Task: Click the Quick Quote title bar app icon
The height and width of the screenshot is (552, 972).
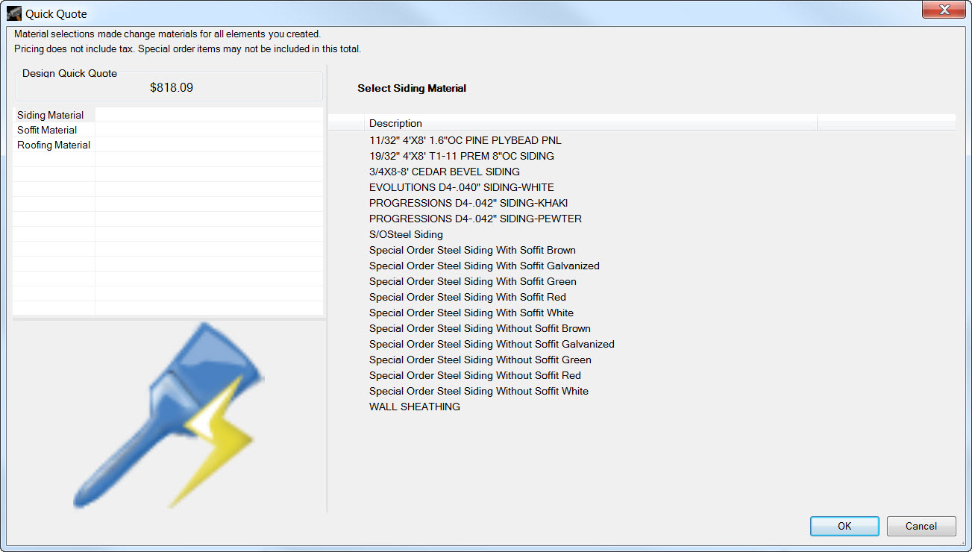Action: 13,13
